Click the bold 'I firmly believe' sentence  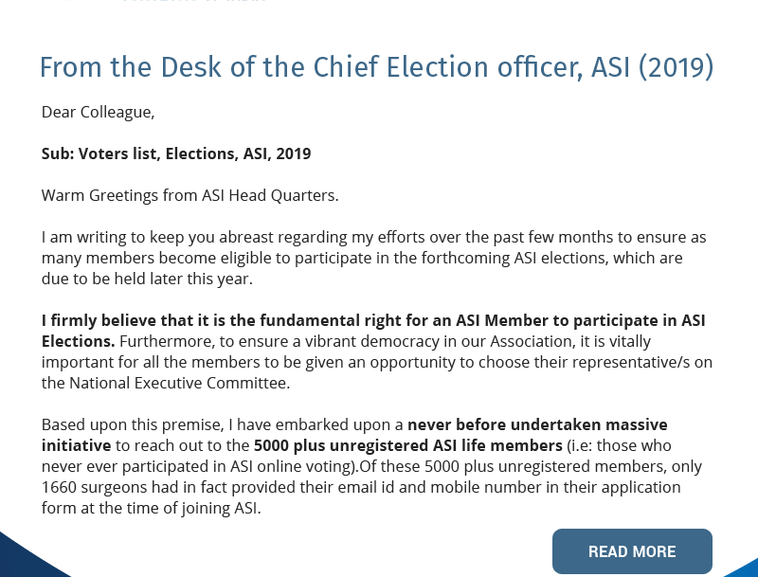(373, 320)
